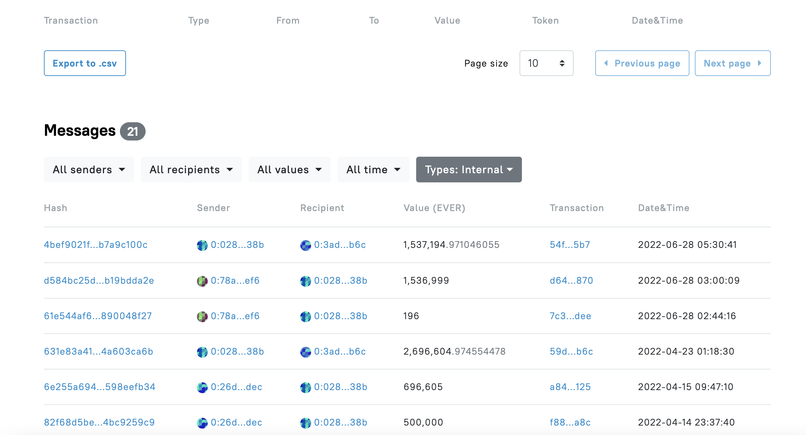This screenshot has height=435, width=806.
Task: Open the All values dropdown
Action: point(289,170)
